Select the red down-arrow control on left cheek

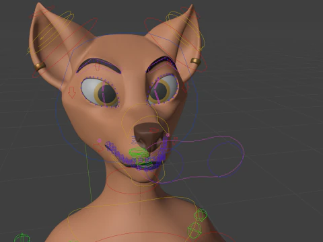coord(72,92)
